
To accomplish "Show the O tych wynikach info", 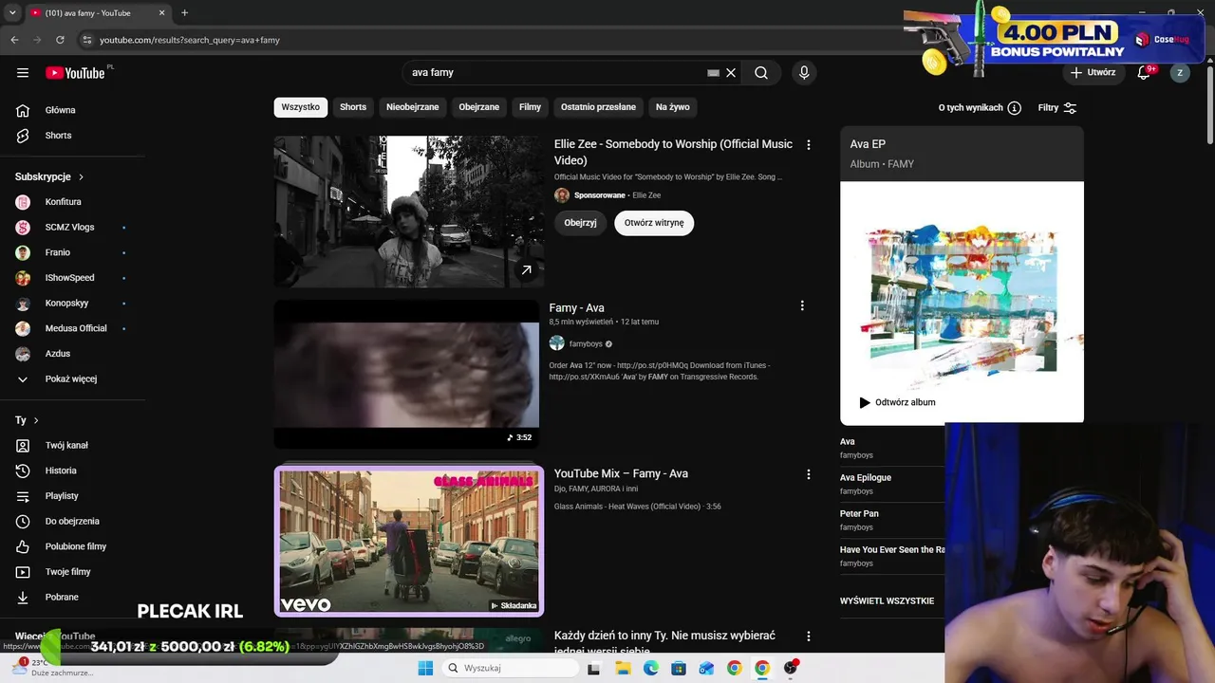I will point(980,108).
